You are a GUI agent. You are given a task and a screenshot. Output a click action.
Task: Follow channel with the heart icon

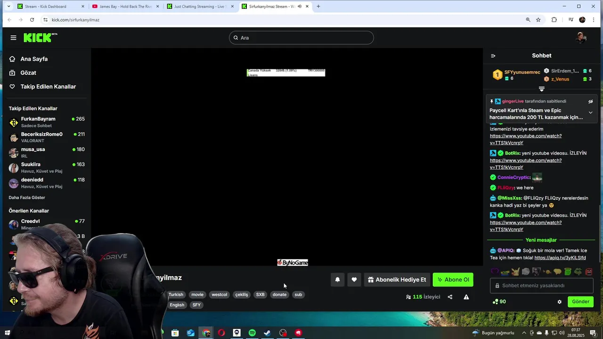pyautogui.click(x=354, y=280)
